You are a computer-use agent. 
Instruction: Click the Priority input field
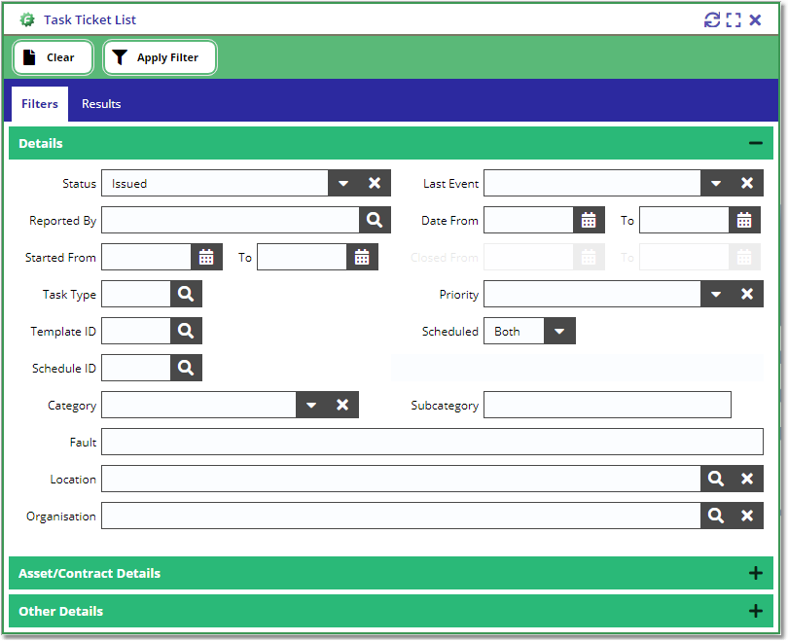[x=592, y=294]
